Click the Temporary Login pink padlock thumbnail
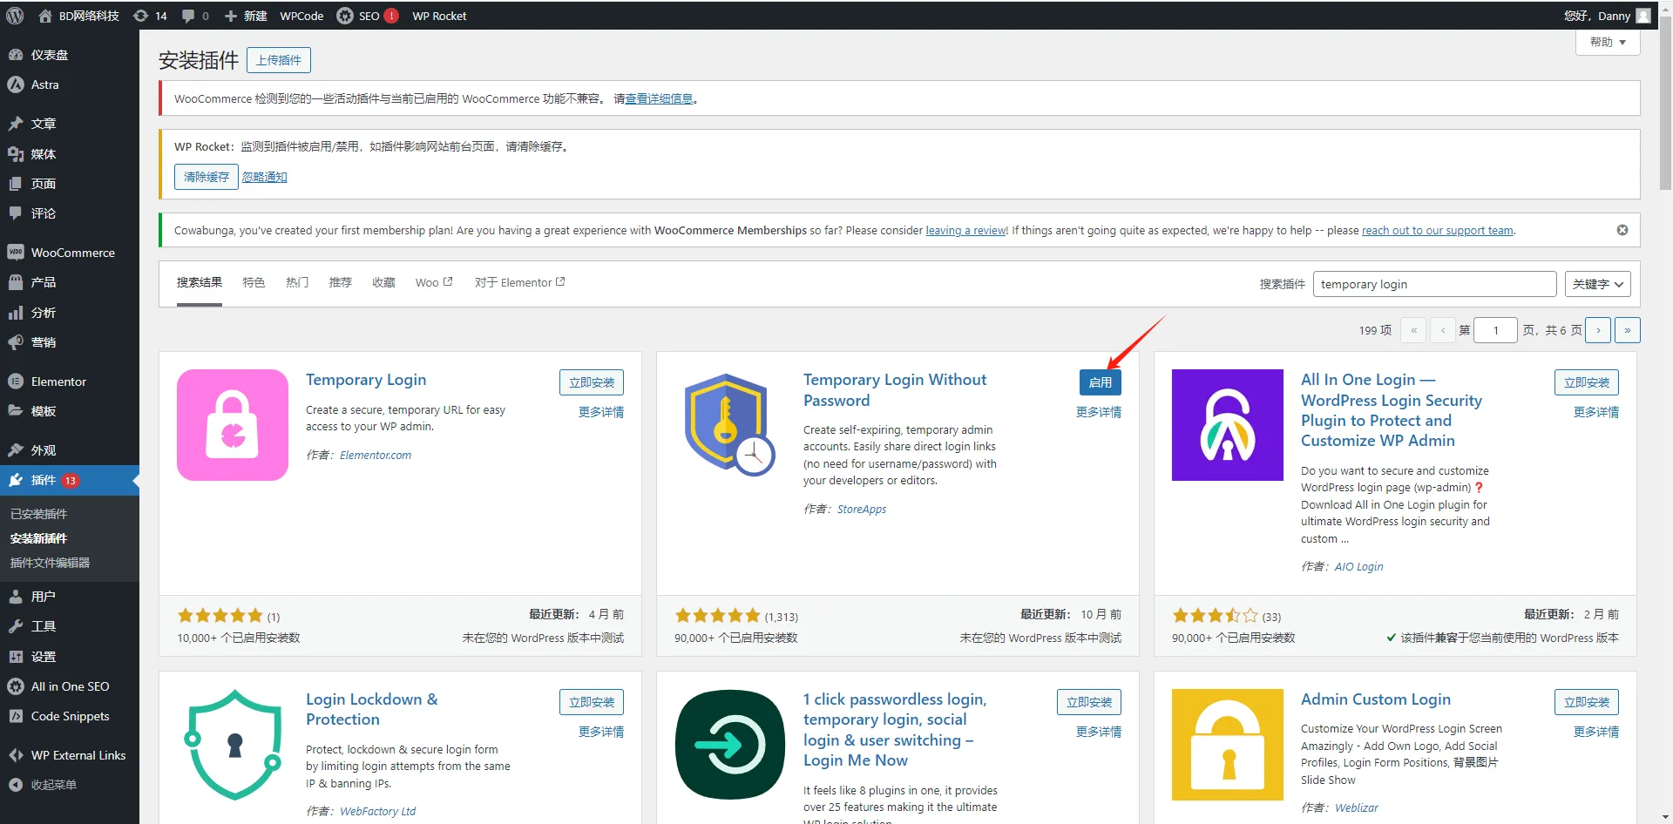This screenshot has width=1673, height=824. [x=233, y=425]
